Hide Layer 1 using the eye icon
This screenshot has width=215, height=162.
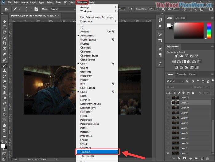click(x=168, y=153)
